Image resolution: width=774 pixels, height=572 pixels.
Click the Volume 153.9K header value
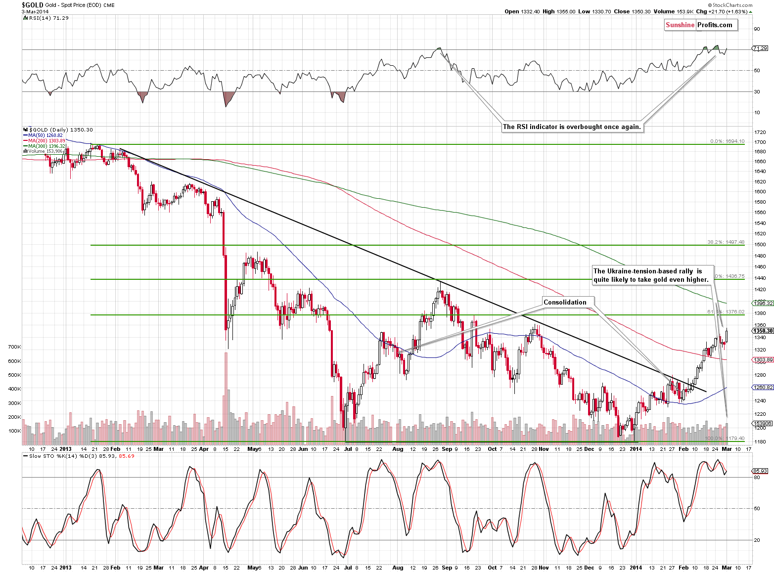[x=673, y=11]
